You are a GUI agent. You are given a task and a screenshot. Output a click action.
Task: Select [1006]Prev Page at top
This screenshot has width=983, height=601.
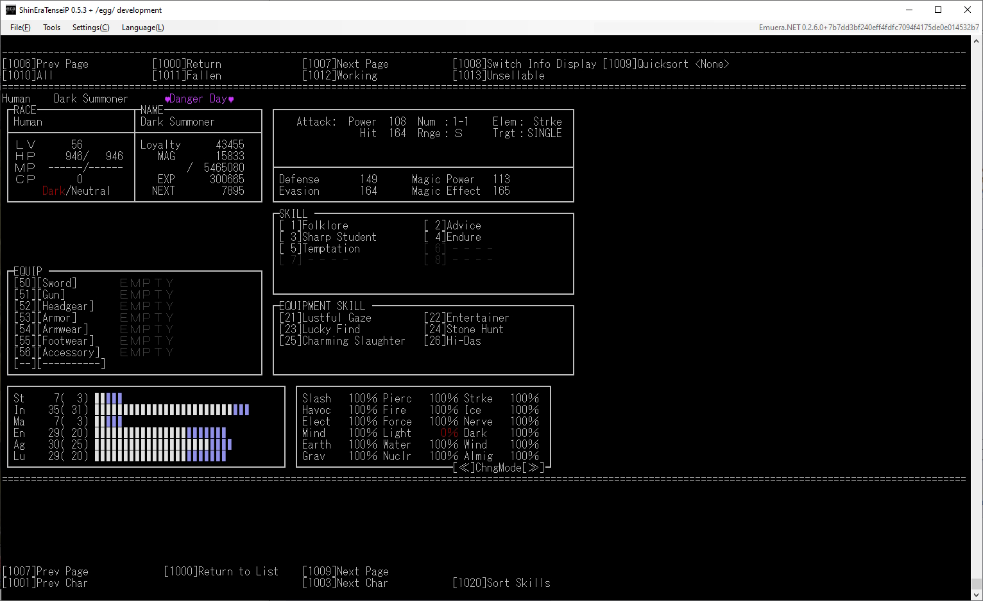(46, 64)
